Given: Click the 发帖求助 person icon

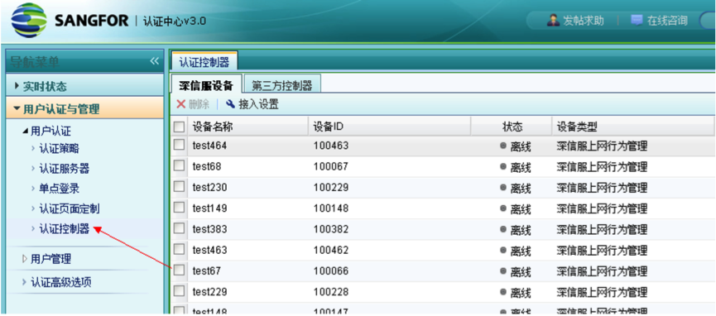Looking at the screenshot, I should 554,21.
